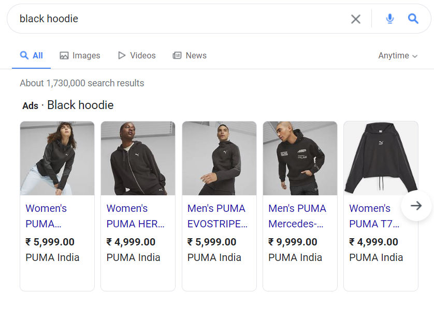This screenshot has width=434, height=309.
Task: Select the All results tab
Action: pos(31,55)
